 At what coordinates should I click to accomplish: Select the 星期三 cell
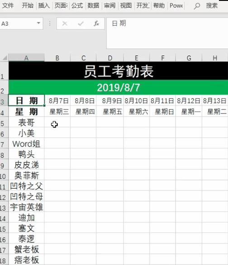click(57, 111)
